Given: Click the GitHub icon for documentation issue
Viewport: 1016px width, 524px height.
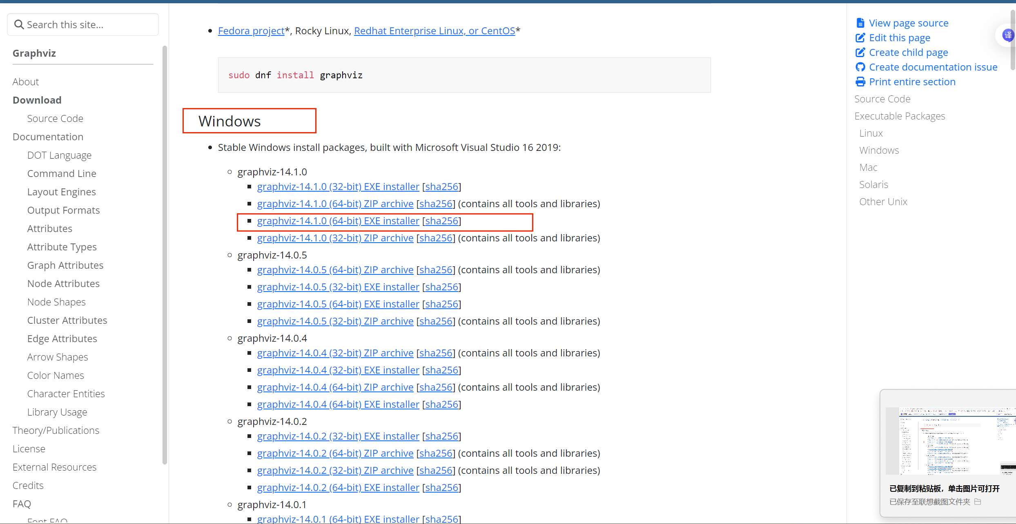Looking at the screenshot, I should pos(860,67).
